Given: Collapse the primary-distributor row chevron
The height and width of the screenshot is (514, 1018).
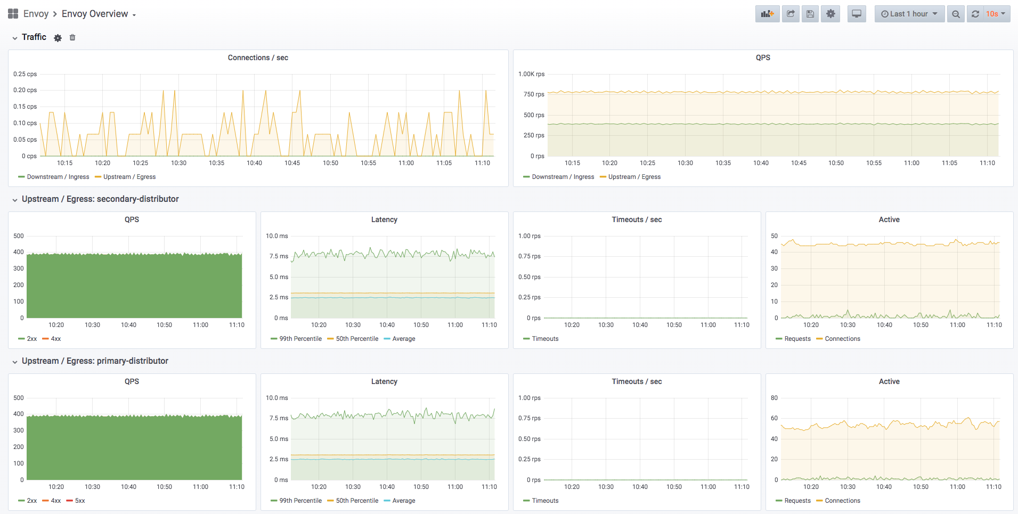Looking at the screenshot, I should point(15,362).
